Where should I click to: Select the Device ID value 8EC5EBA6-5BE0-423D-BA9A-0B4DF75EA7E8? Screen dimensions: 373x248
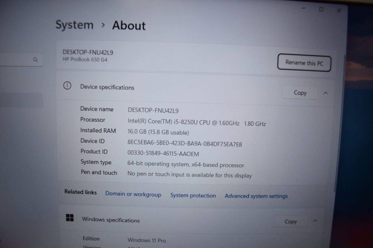(x=185, y=144)
